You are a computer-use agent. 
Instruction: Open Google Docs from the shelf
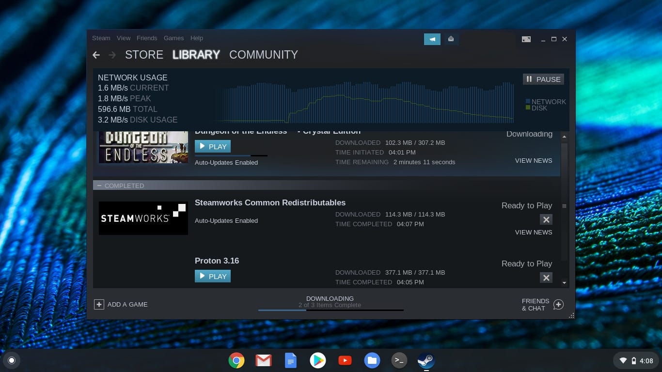[291, 360]
